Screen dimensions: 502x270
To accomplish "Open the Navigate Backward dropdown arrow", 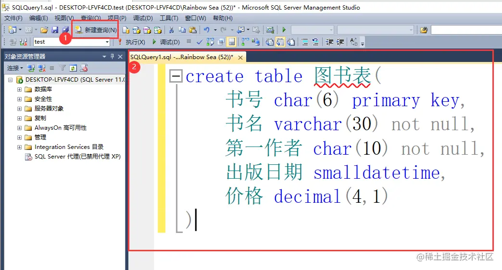I will [x=248, y=30].
